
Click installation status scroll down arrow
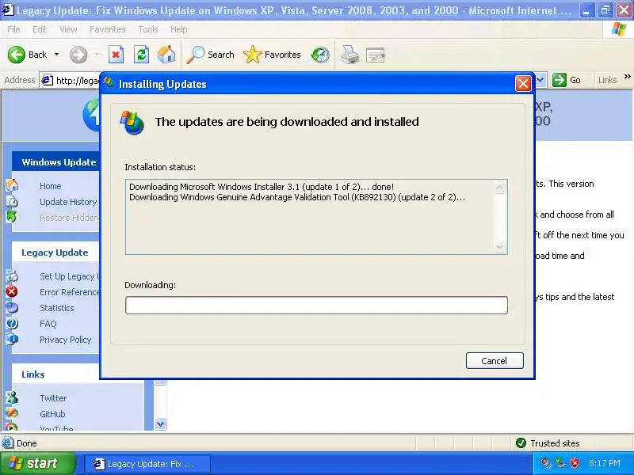[x=500, y=246]
